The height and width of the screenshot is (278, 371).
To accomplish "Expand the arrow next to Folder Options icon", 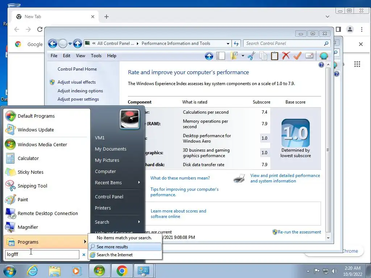I will [x=243, y=56].
